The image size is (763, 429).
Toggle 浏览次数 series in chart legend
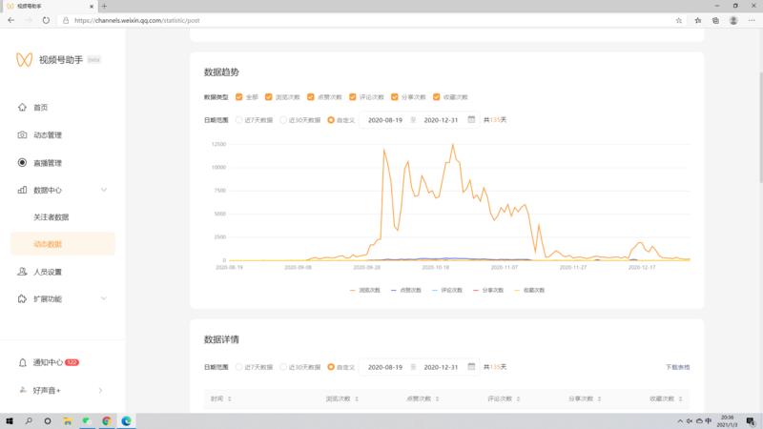(365, 290)
